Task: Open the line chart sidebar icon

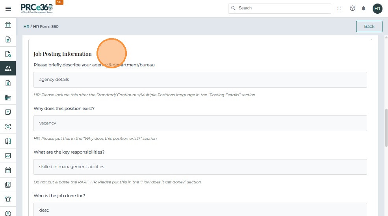Action: pos(8,156)
